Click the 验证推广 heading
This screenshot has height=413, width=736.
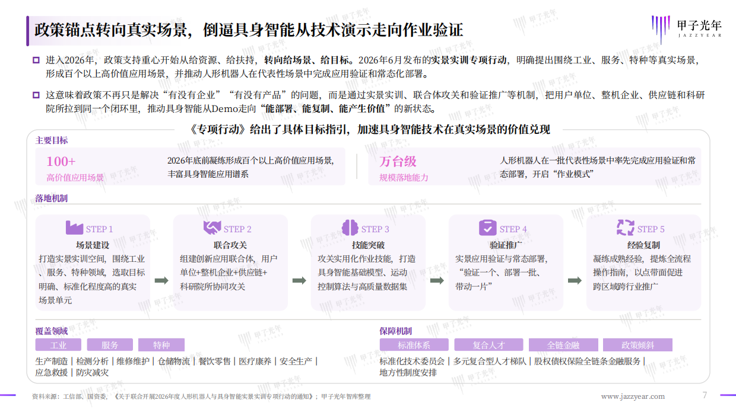[x=506, y=245]
